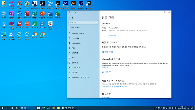
Task: Go back with the Settings back arrow
Action: tap(69, 12)
